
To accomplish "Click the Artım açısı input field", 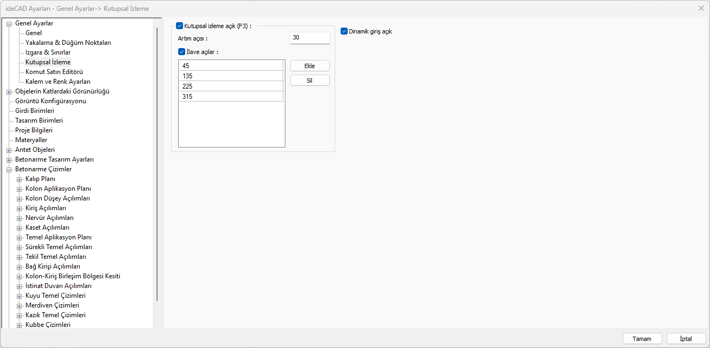I will point(310,38).
